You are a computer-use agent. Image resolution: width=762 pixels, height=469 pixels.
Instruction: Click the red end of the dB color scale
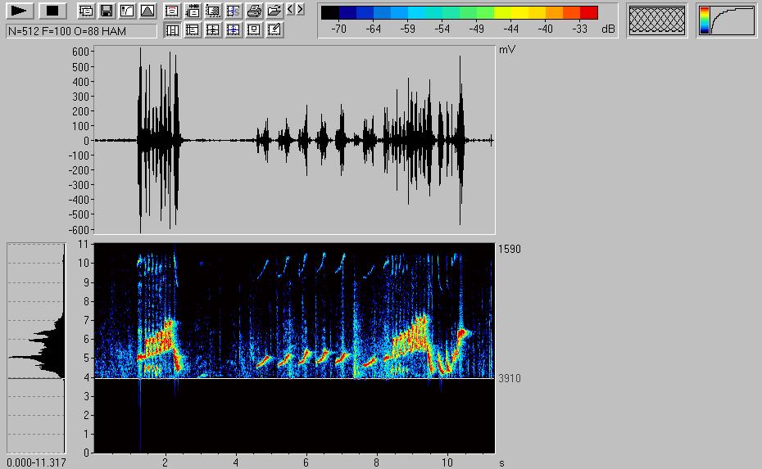[x=589, y=12]
